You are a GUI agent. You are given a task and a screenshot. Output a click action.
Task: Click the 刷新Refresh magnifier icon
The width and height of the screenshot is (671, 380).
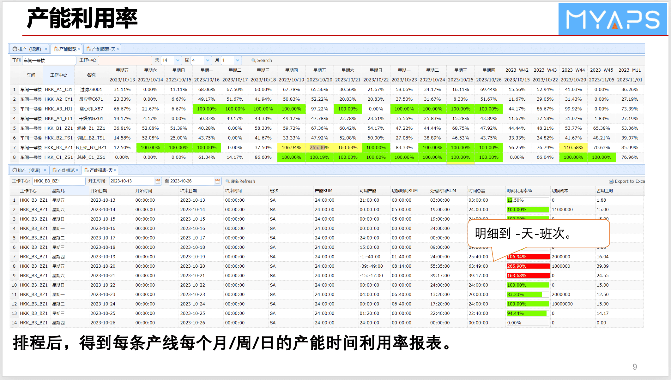pos(227,181)
